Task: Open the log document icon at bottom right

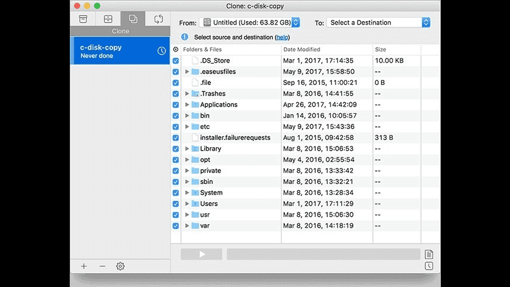Action: [x=429, y=254]
